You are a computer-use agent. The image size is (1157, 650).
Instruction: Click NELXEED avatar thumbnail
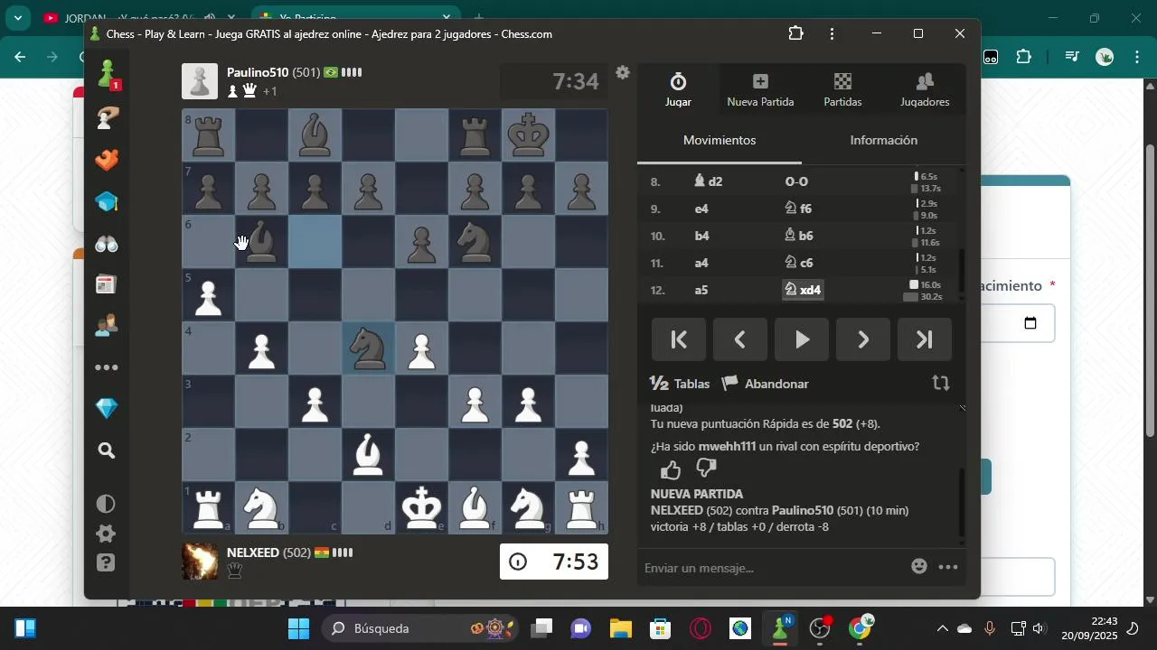[x=200, y=562]
